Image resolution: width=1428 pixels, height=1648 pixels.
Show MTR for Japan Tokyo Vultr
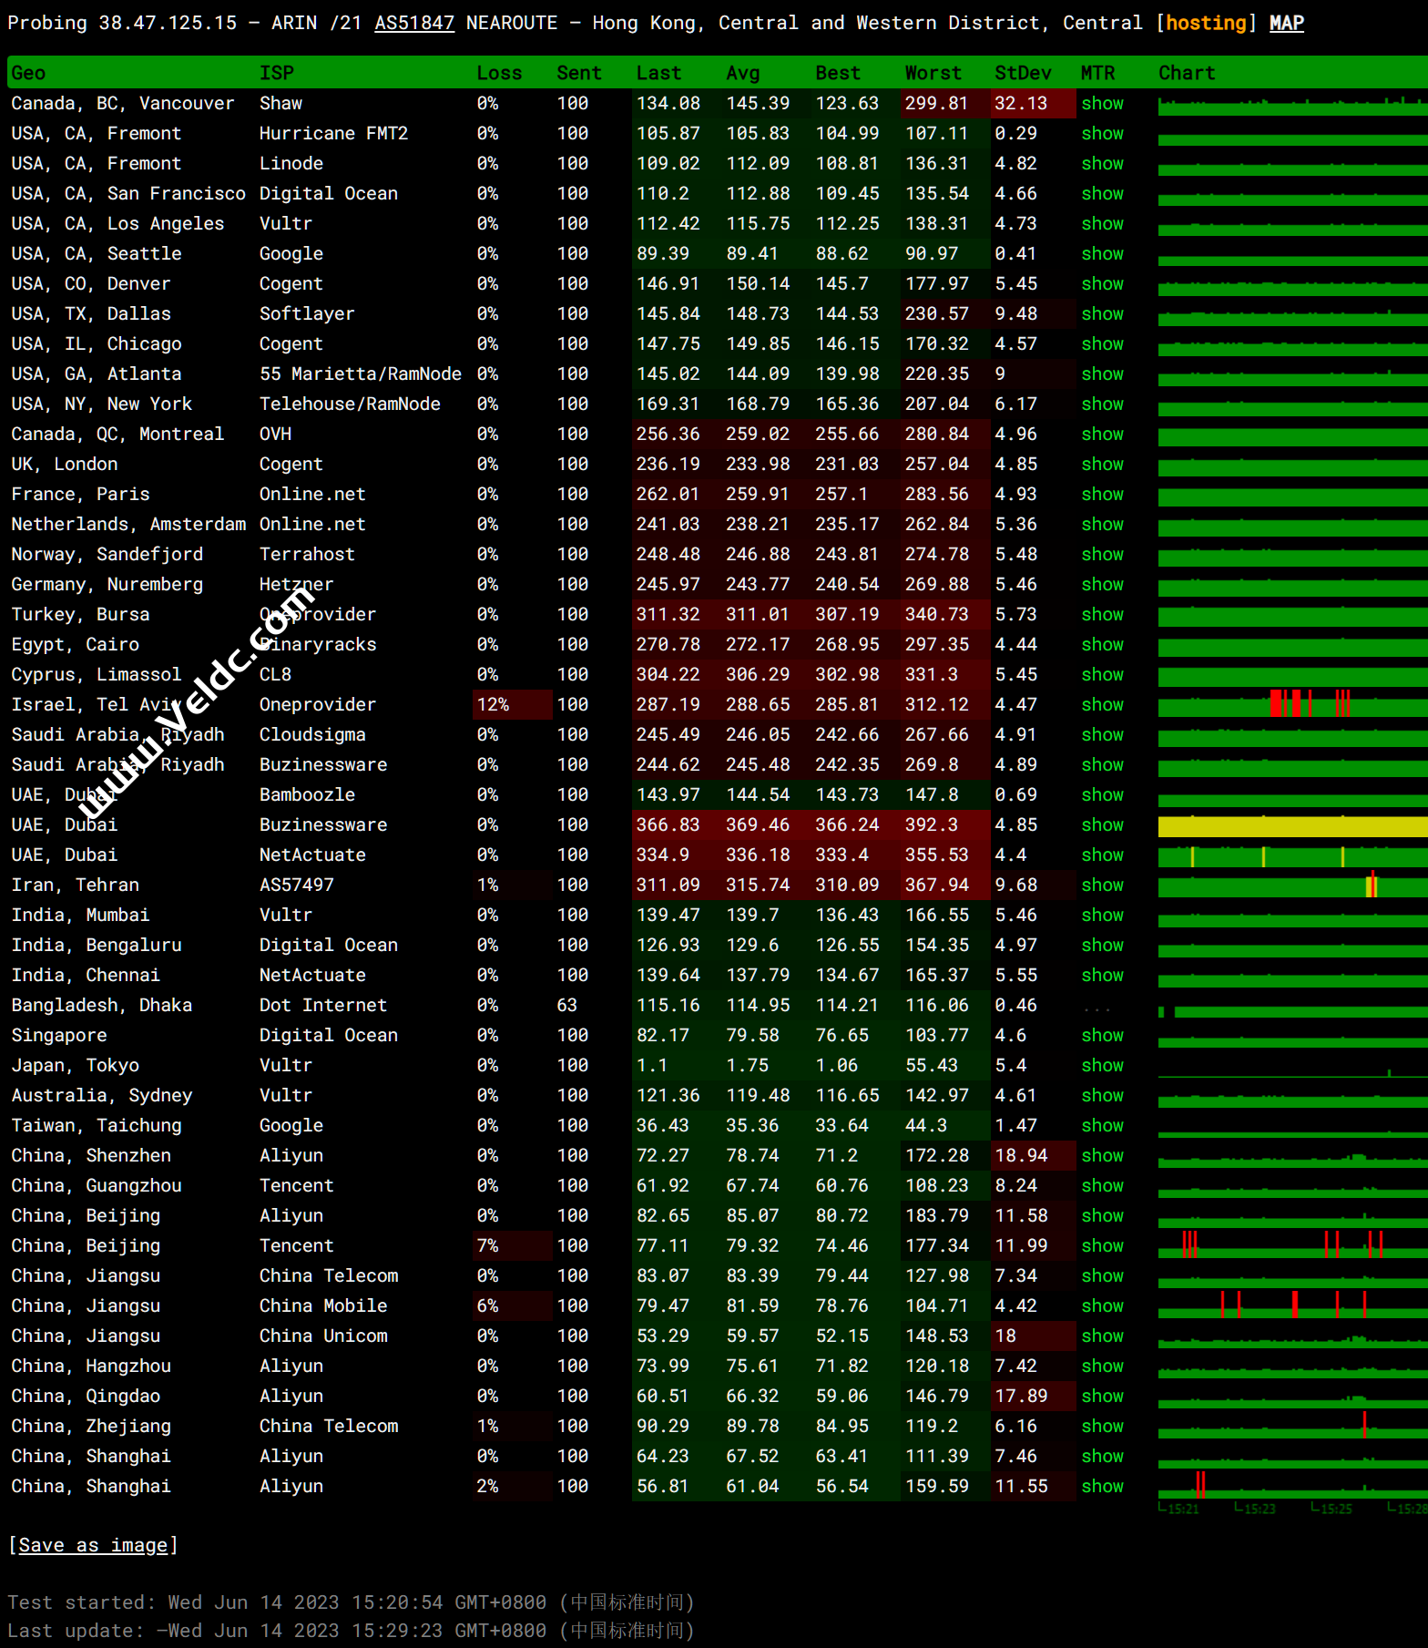tap(1102, 1066)
